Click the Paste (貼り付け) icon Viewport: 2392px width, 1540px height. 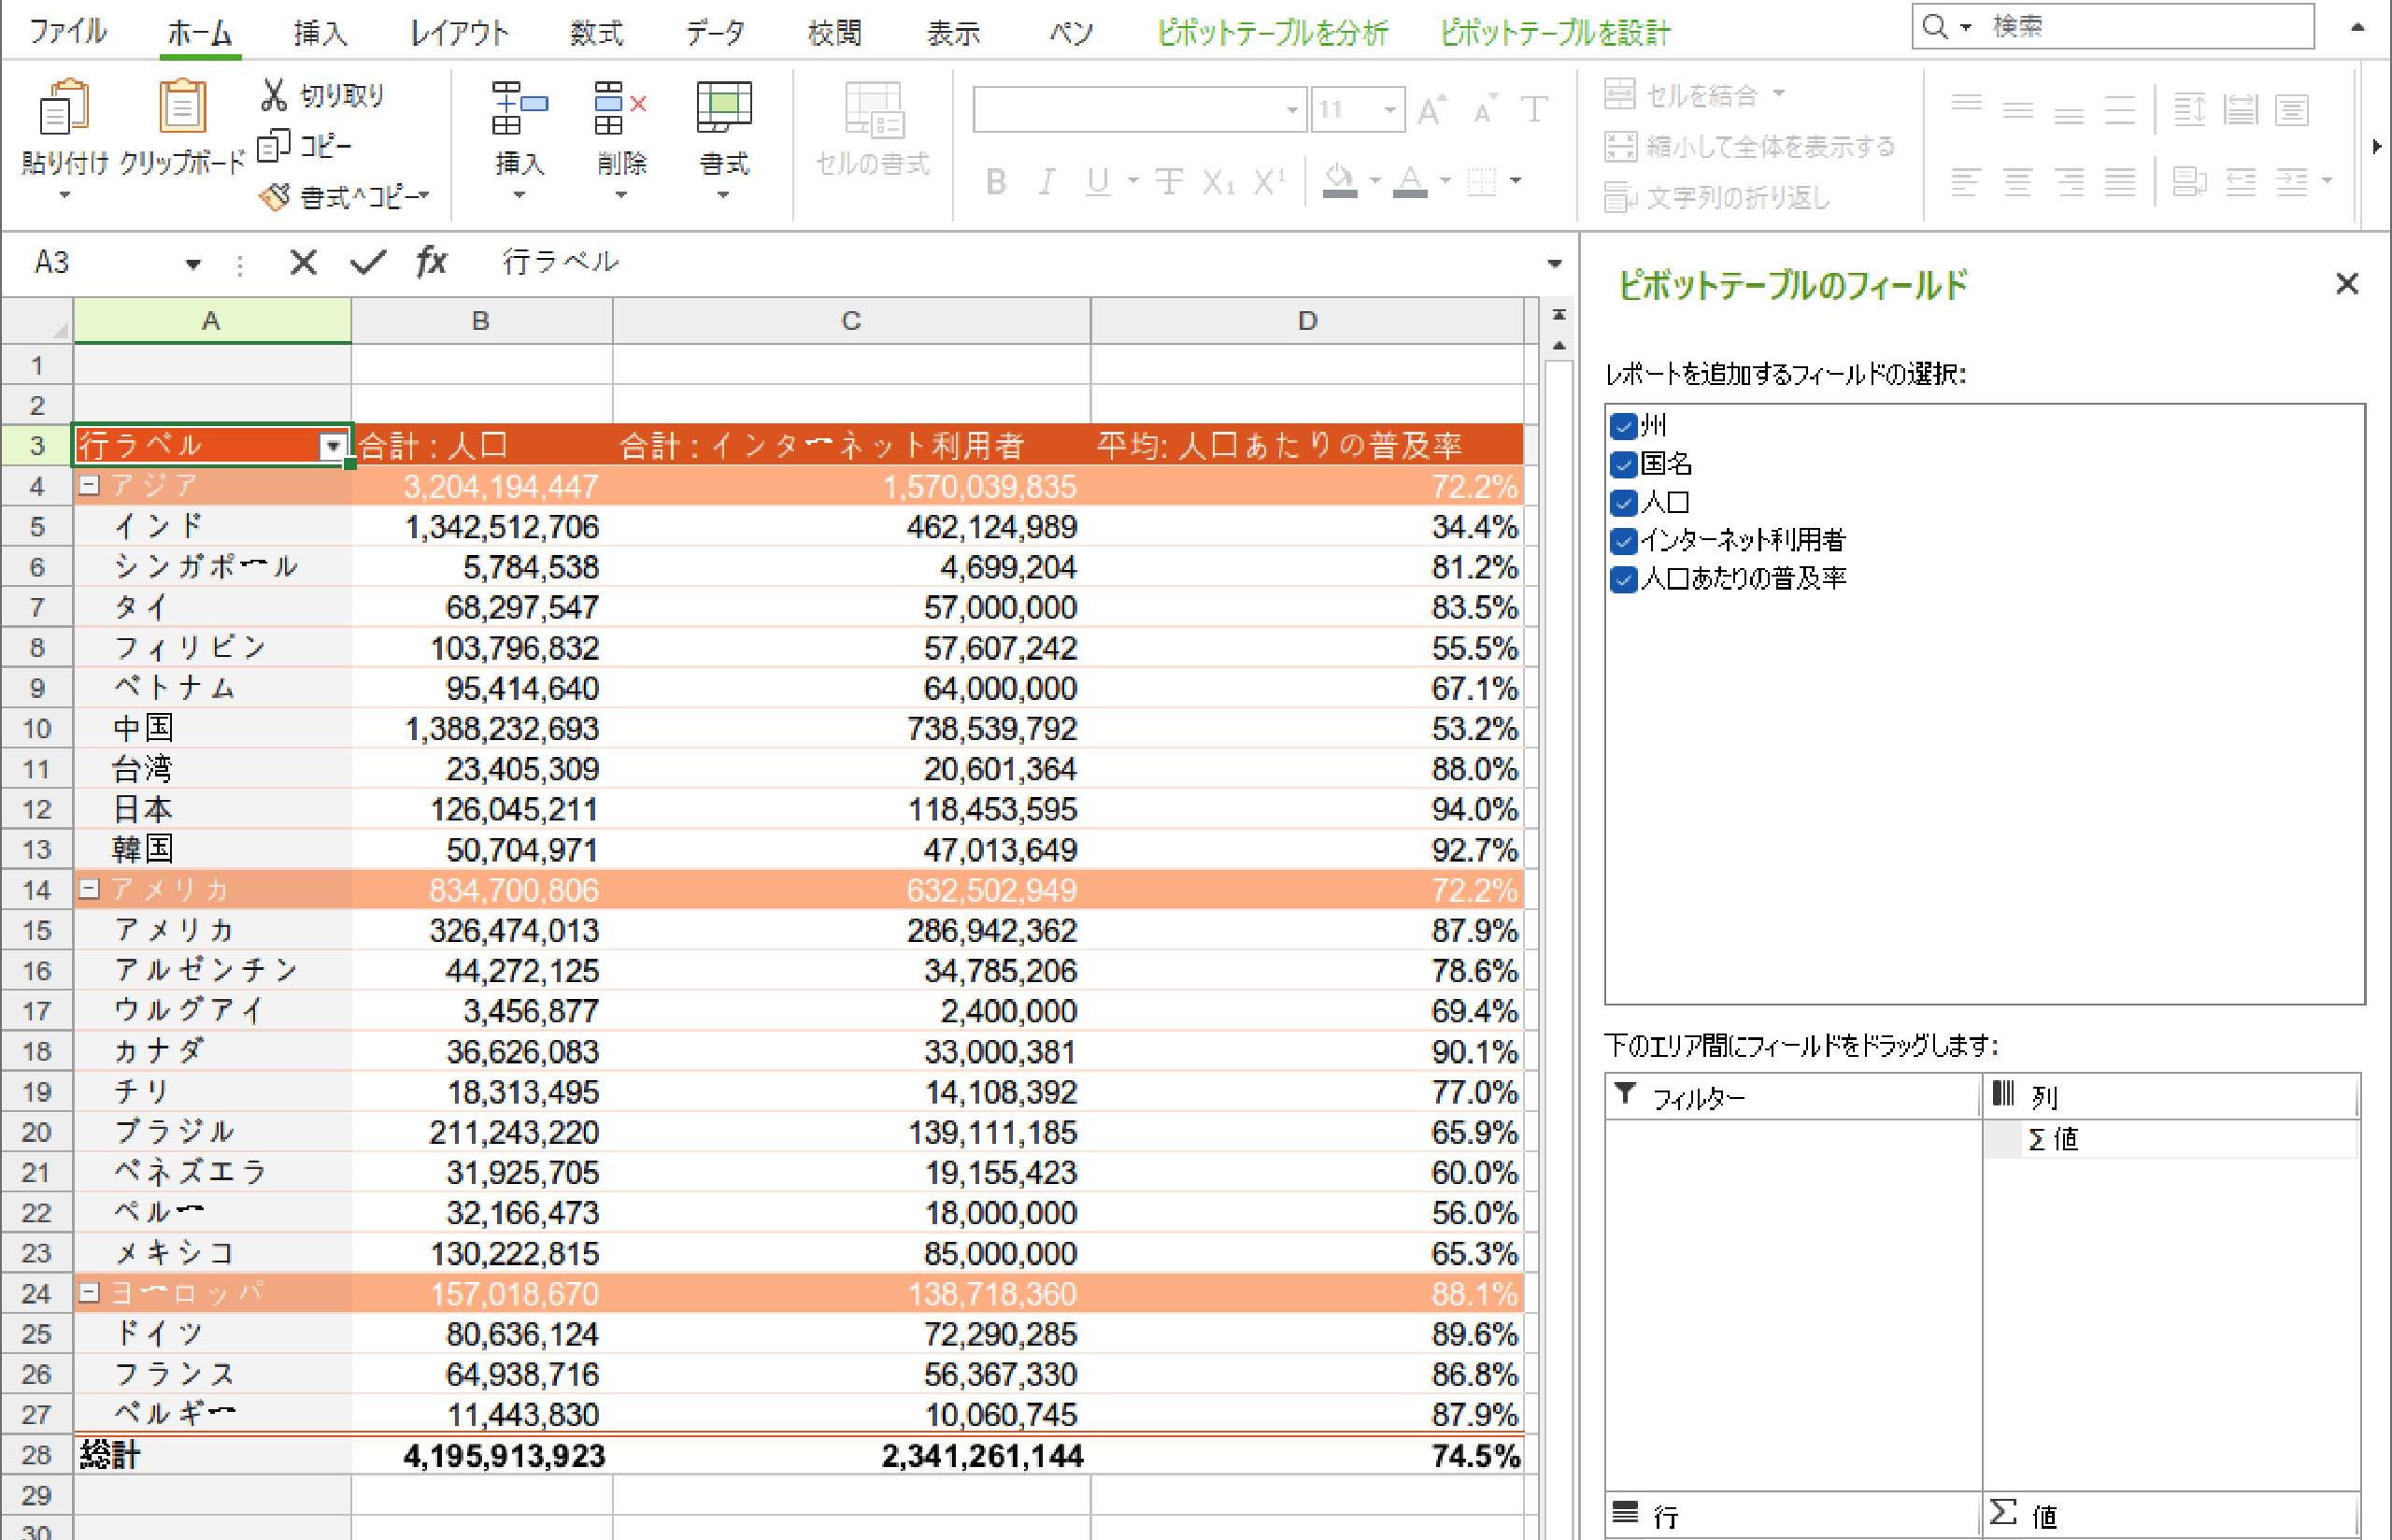click(63, 108)
